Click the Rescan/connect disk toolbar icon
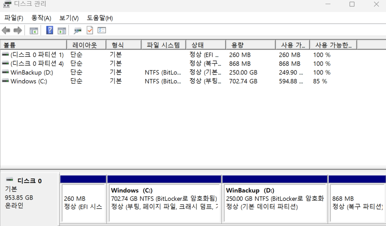Image resolution: width=386 pixels, height=226 pixels. pyautogui.click(x=78, y=31)
